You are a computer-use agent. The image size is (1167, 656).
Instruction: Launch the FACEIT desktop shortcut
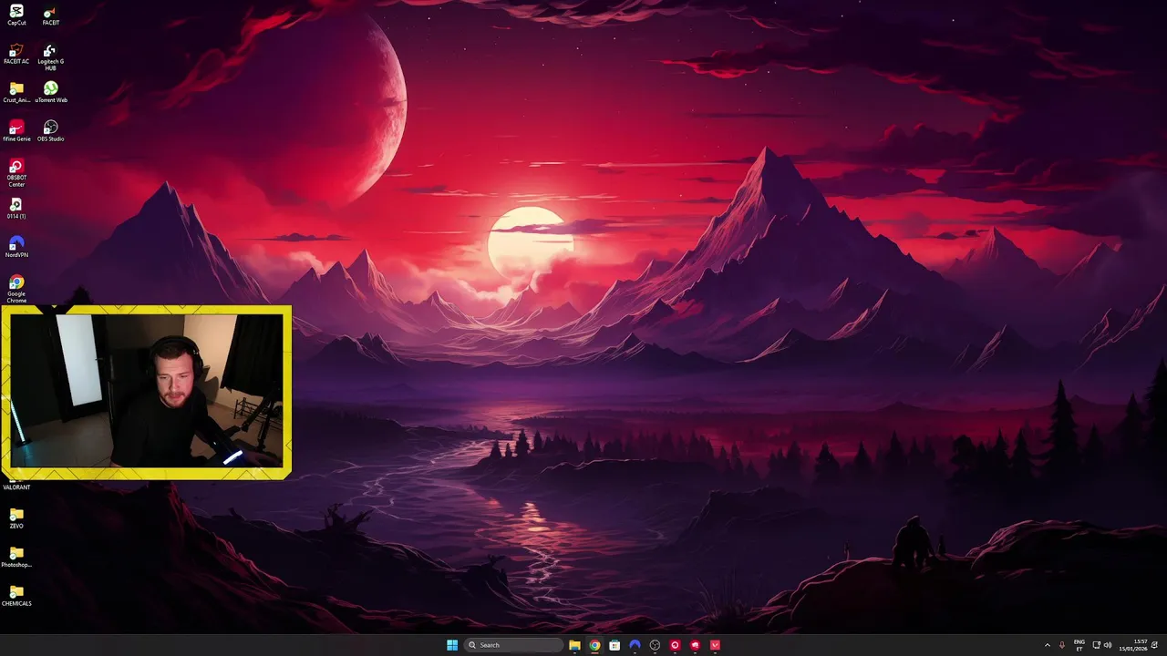click(x=51, y=15)
